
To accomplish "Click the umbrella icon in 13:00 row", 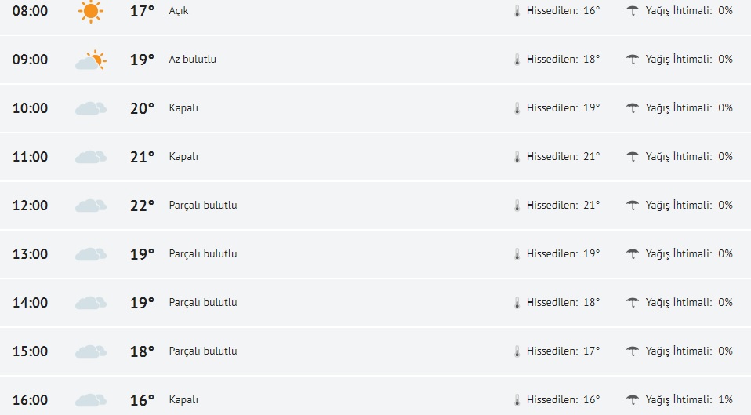I will tap(633, 254).
